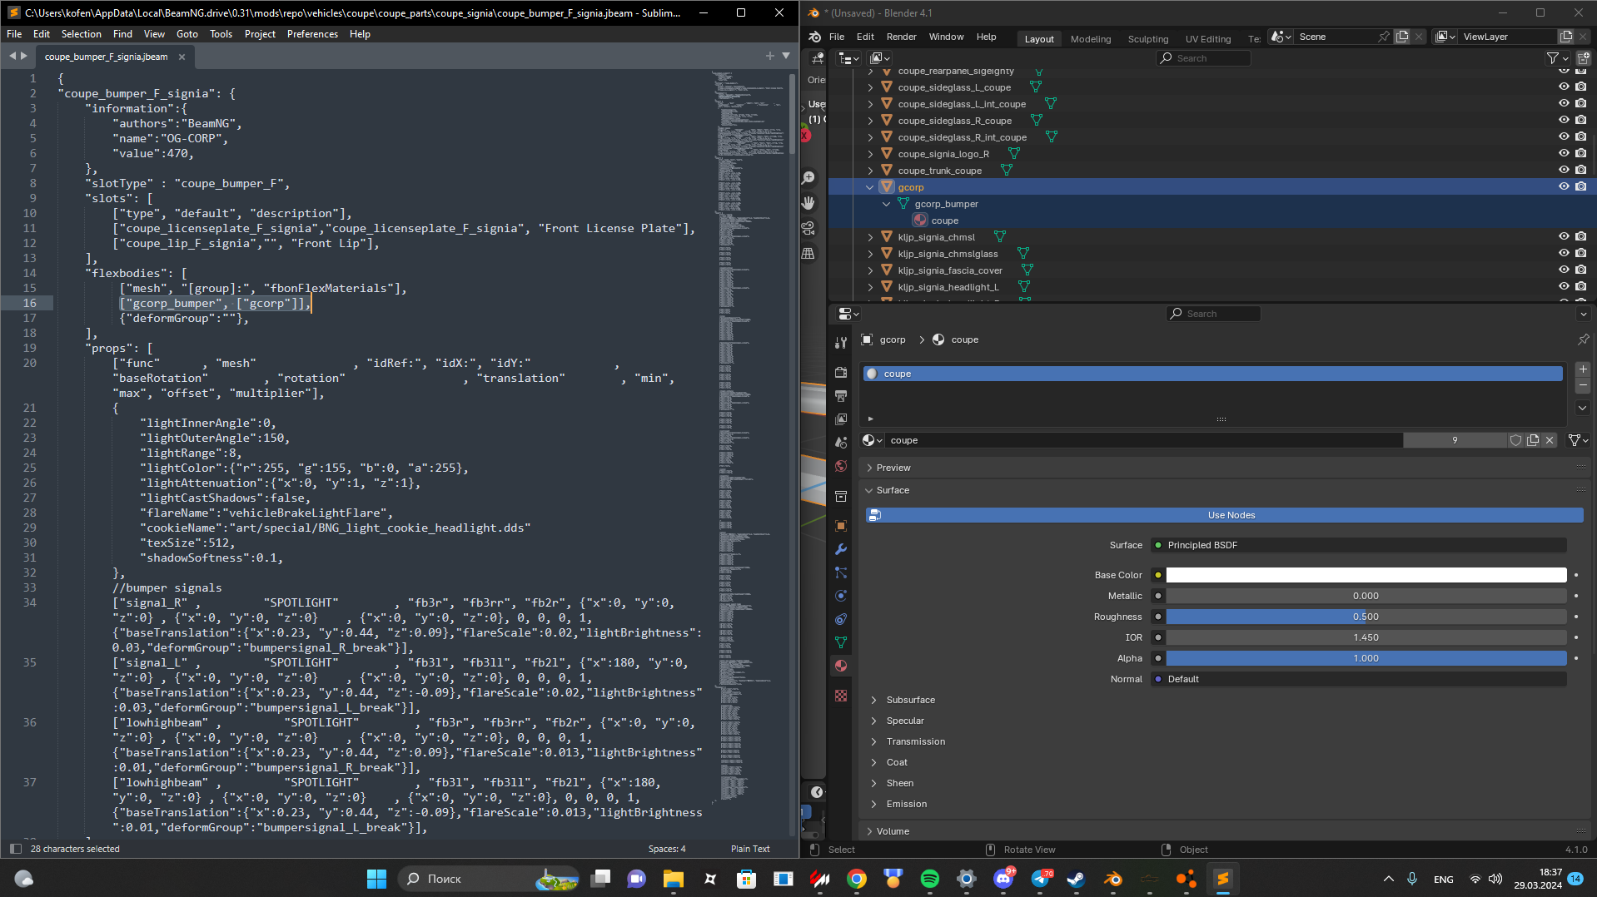Image resolution: width=1597 pixels, height=897 pixels.
Task: Open the Texture properties tab
Action: tap(841, 696)
